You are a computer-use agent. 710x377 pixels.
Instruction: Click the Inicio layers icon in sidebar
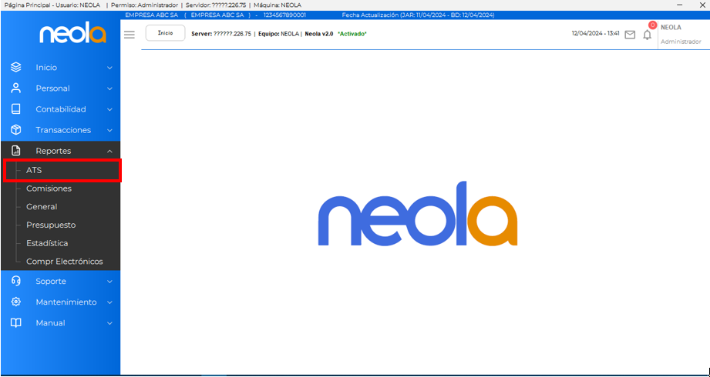(x=15, y=68)
